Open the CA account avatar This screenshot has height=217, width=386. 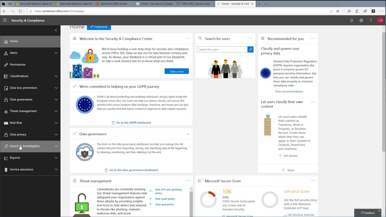click(380, 20)
